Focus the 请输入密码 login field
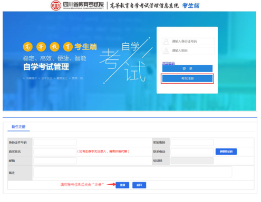Image resolution: width=261 pixels, height=202 pixels. 188,50
